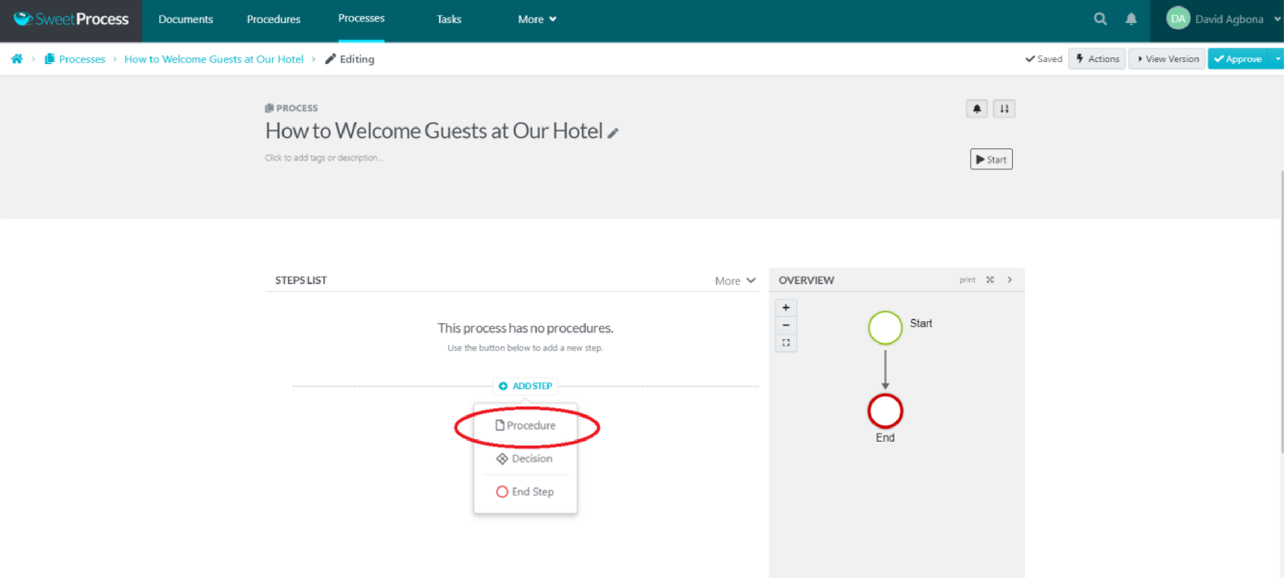The width and height of the screenshot is (1284, 578).
Task: Click the Start process button
Action: [x=992, y=159]
